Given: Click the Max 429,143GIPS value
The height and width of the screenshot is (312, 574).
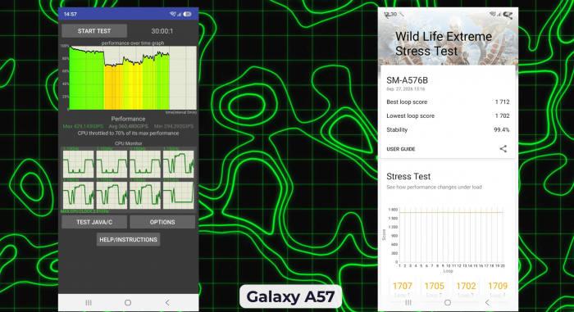Looking at the screenshot, I should 83,126.
